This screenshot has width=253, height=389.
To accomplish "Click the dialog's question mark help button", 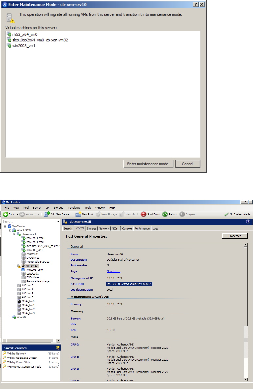I will (x=196, y=5).
